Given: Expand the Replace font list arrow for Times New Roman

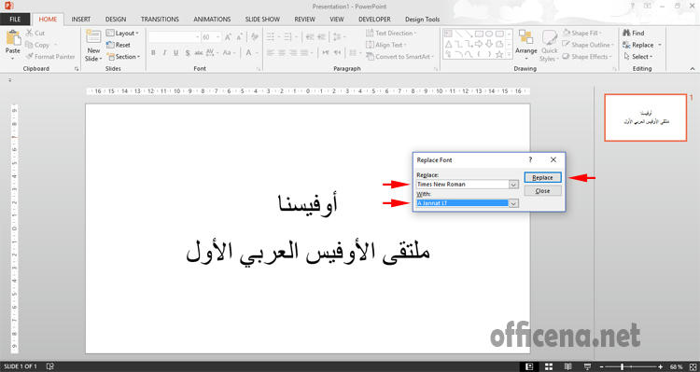Looking at the screenshot, I should pos(513,185).
